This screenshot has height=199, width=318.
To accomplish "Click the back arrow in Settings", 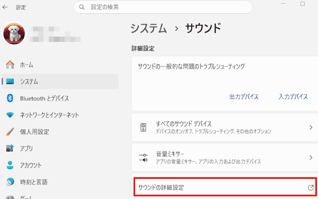I will tap(5, 7).
